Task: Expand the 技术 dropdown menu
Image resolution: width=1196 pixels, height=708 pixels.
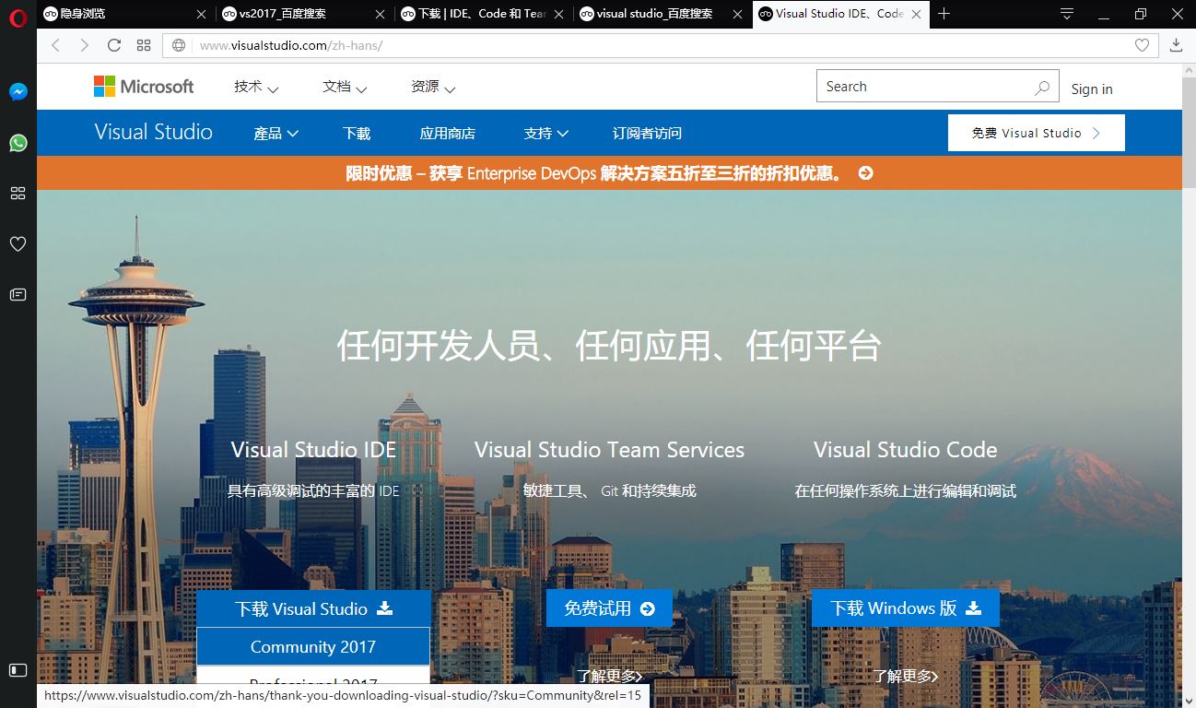Action: coord(256,87)
